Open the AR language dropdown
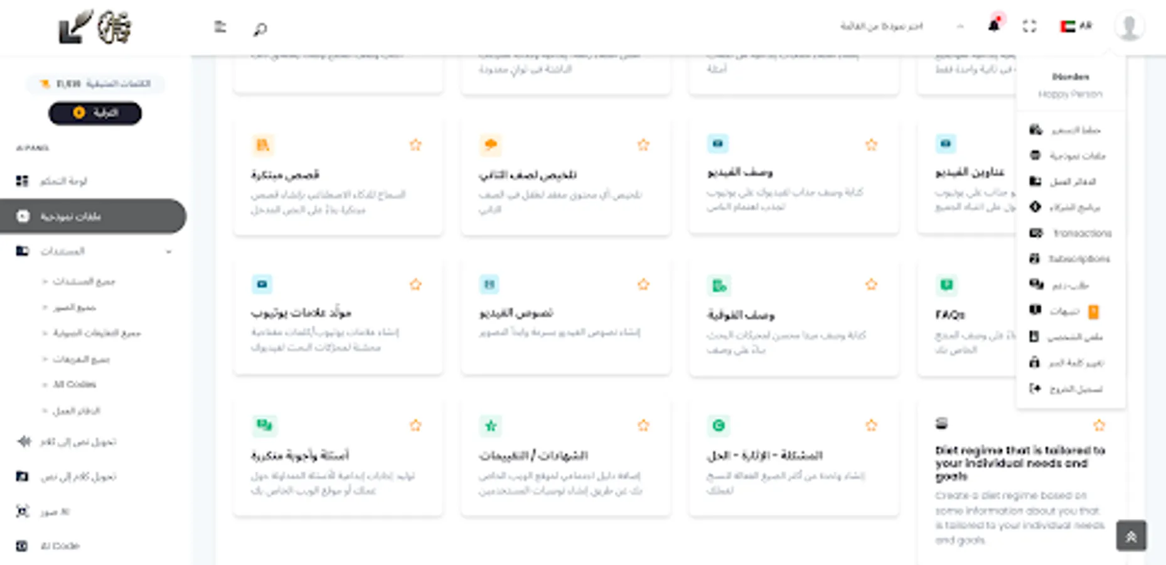1166x565 pixels. point(1076,26)
